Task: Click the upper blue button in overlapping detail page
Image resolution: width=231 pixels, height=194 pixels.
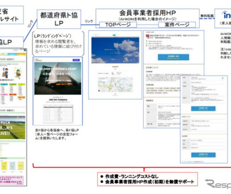Action: [x=203, y=109]
